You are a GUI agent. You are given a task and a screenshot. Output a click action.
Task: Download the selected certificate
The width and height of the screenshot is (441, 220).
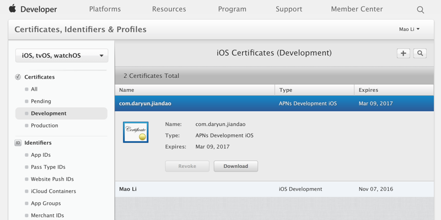235,166
